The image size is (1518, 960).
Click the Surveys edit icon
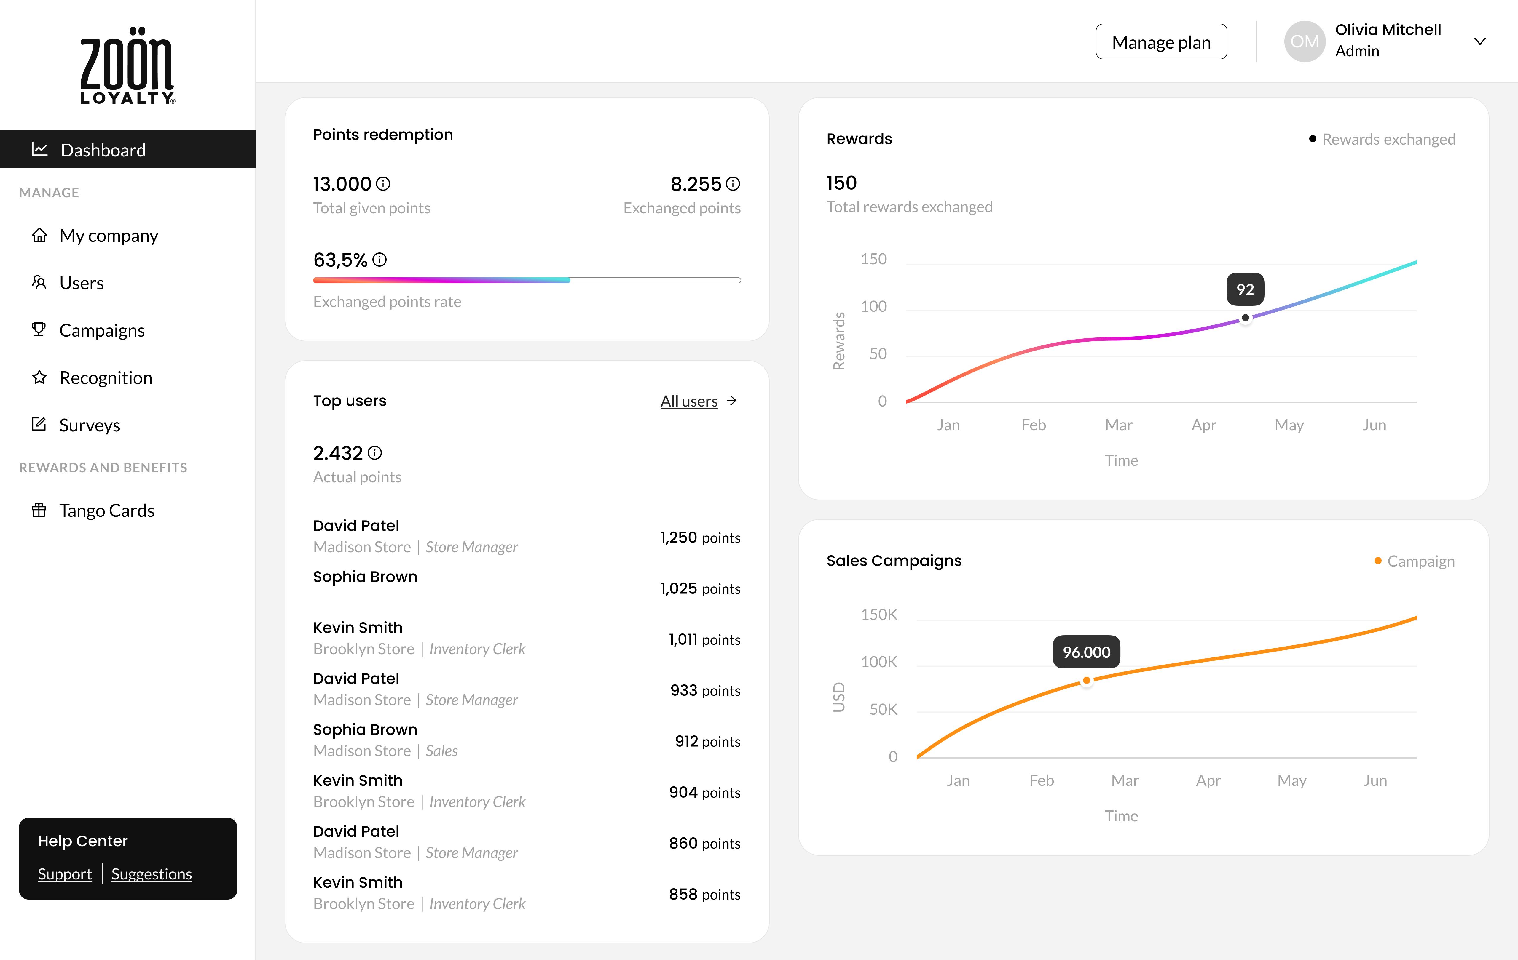[x=39, y=425]
